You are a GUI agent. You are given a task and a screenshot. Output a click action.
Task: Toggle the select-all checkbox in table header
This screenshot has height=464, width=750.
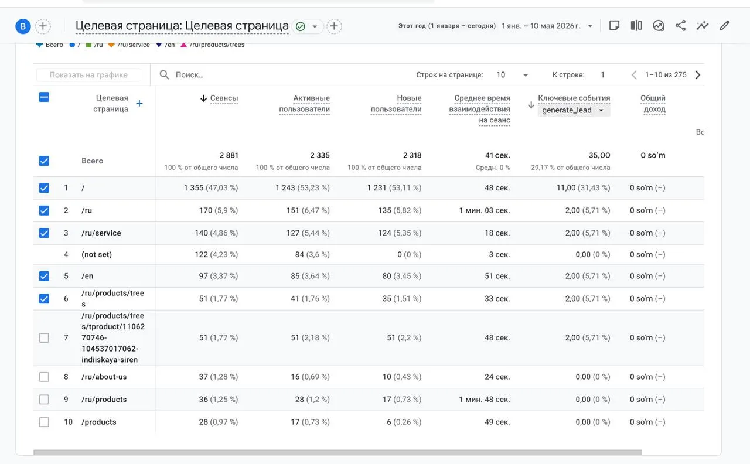44,97
